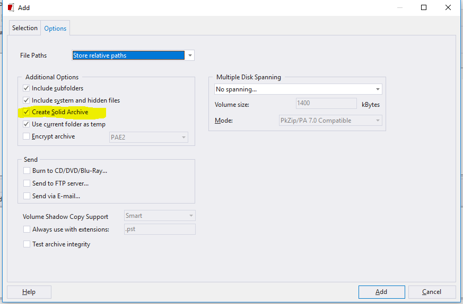The height and width of the screenshot is (304, 463).
Task: Toggle Include system and hidden files
Action: [x=27, y=100]
